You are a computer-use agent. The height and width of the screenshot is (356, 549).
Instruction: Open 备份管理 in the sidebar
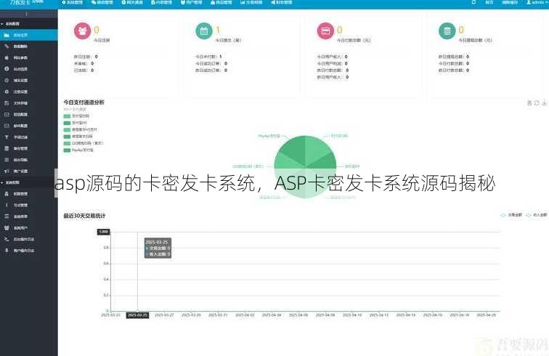coord(29,148)
